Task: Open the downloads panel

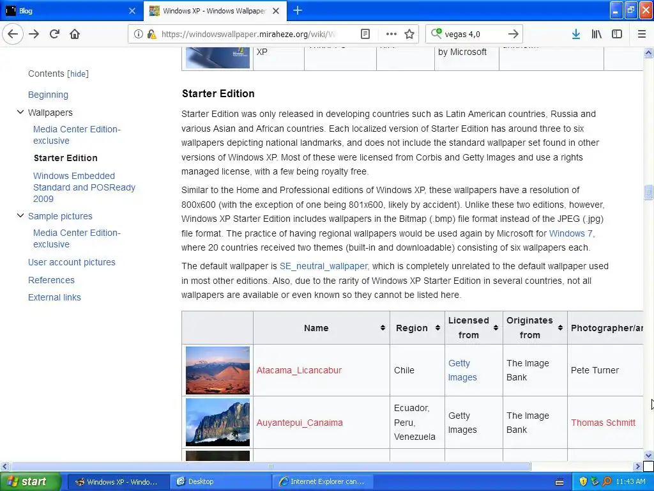Action: click(x=576, y=34)
